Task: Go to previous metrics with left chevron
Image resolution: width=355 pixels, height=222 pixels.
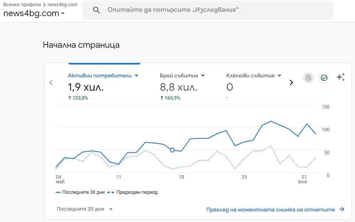Action: point(51,82)
